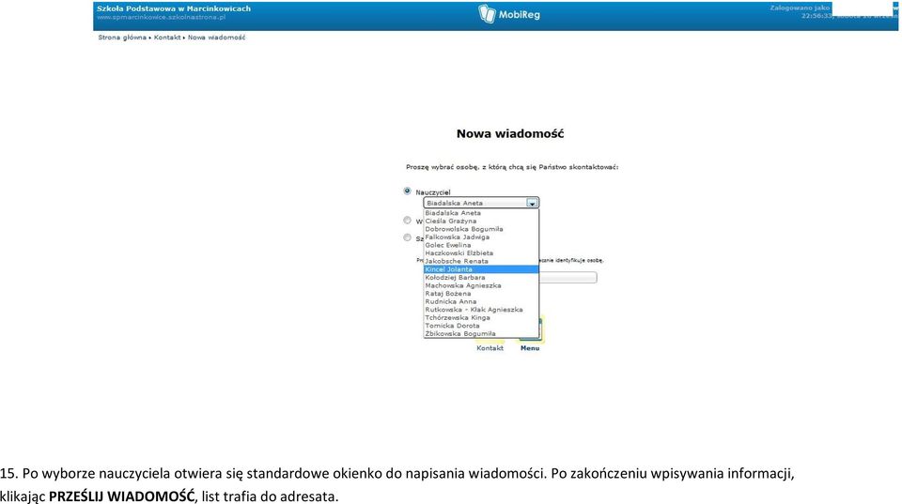Select the third radio button starting with Sz
Image resolution: width=902 pixels, height=504 pixels.
407,237
